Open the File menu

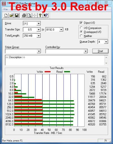pyautogui.click(x=5, y=9)
